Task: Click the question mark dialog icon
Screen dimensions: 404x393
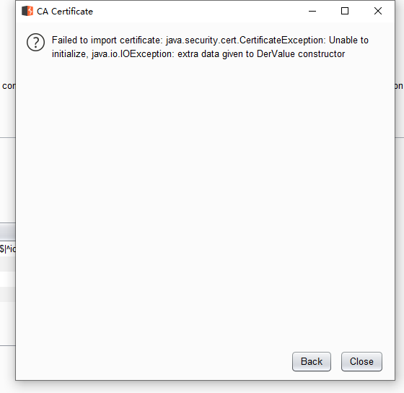Action: point(35,43)
